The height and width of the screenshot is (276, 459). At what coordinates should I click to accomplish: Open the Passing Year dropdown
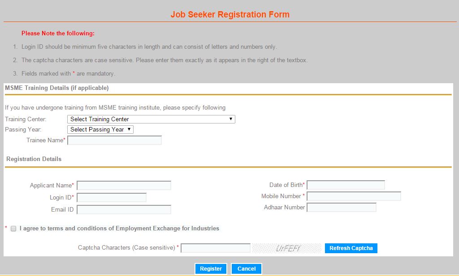(100, 129)
